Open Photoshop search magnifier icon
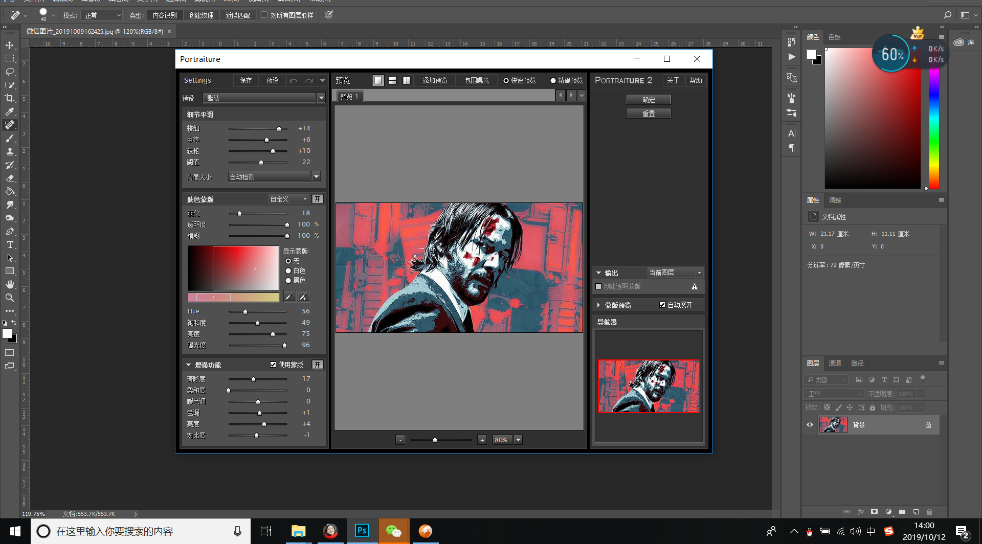982x544 pixels. pos(948,15)
